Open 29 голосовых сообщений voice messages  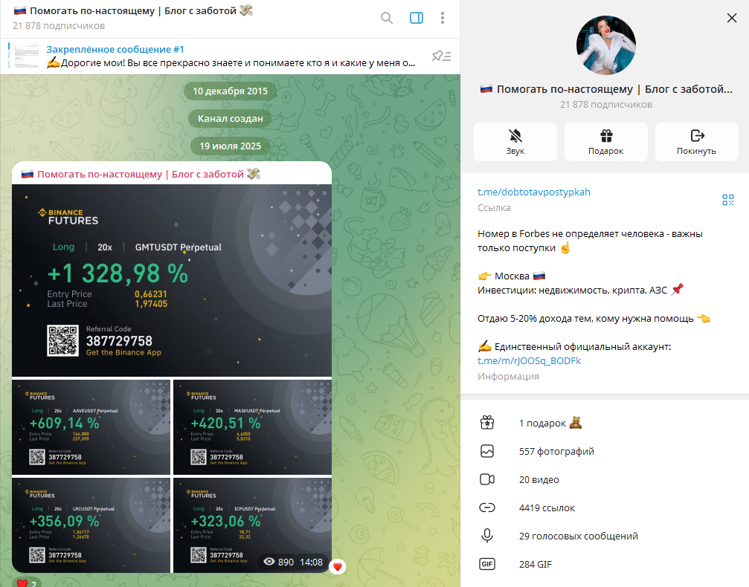(605, 536)
